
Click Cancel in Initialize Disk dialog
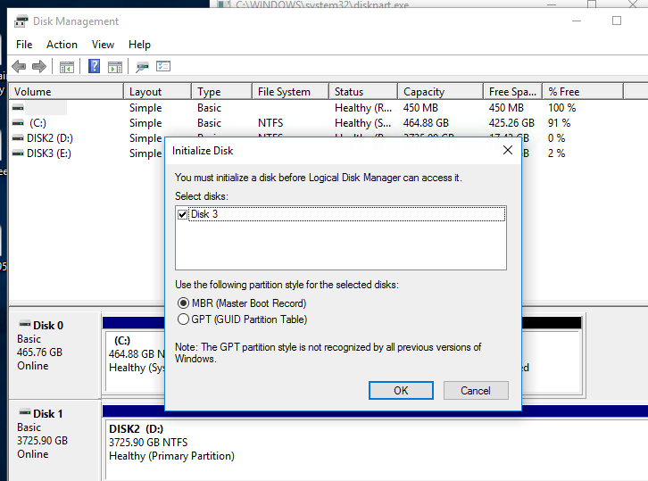click(476, 391)
